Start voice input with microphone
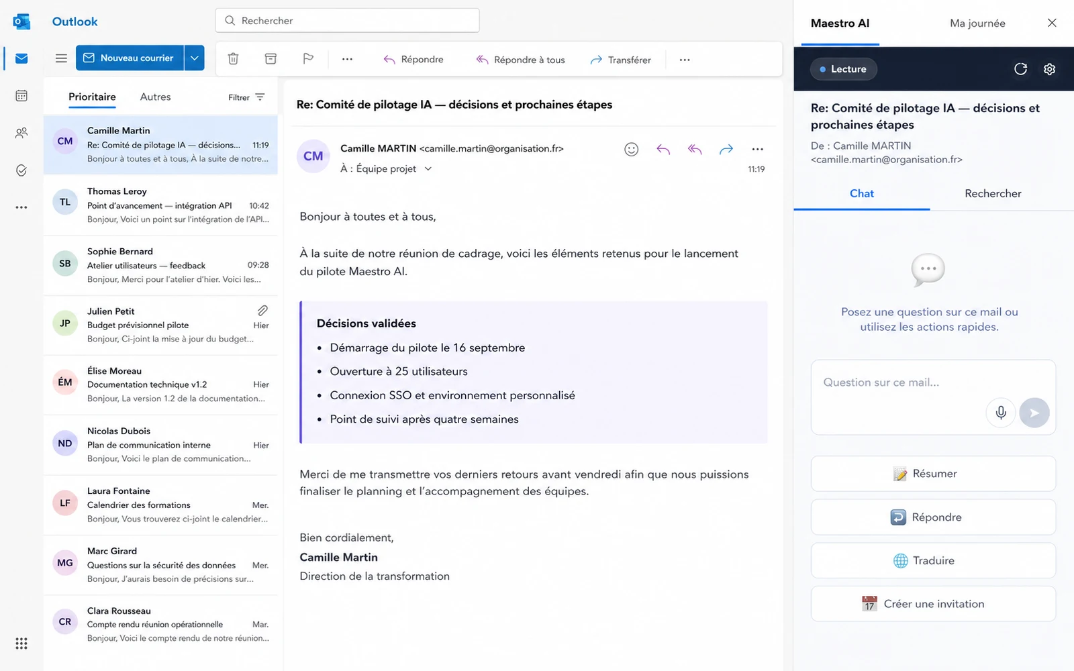 1001,413
